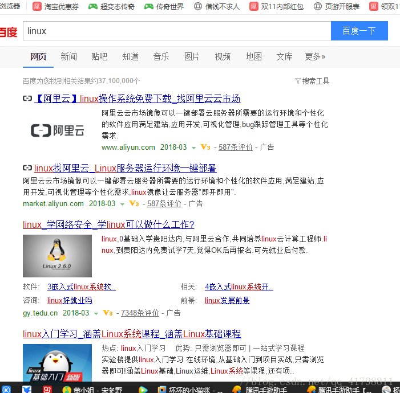Open the red app icon in the taskbar
Image resolution: width=400 pixels, height=393 pixels.
47,390
